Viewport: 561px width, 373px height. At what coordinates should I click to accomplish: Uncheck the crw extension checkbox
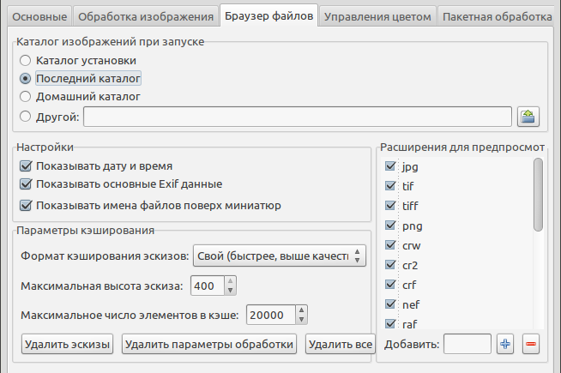(390, 244)
